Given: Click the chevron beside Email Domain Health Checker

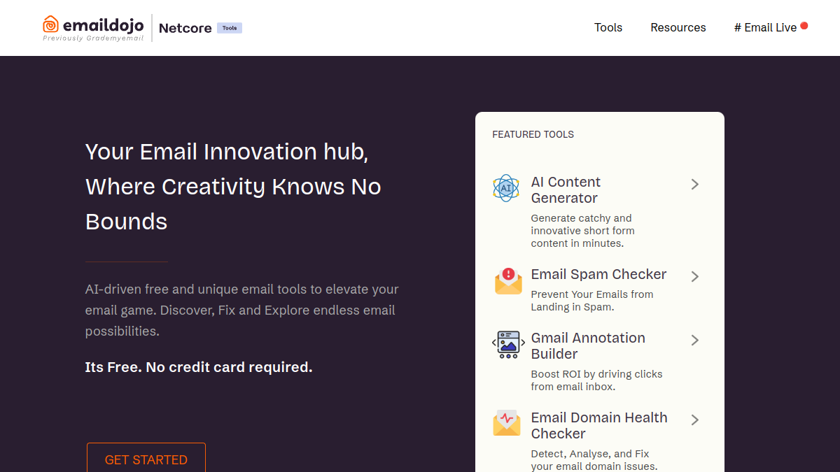Looking at the screenshot, I should (x=695, y=420).
